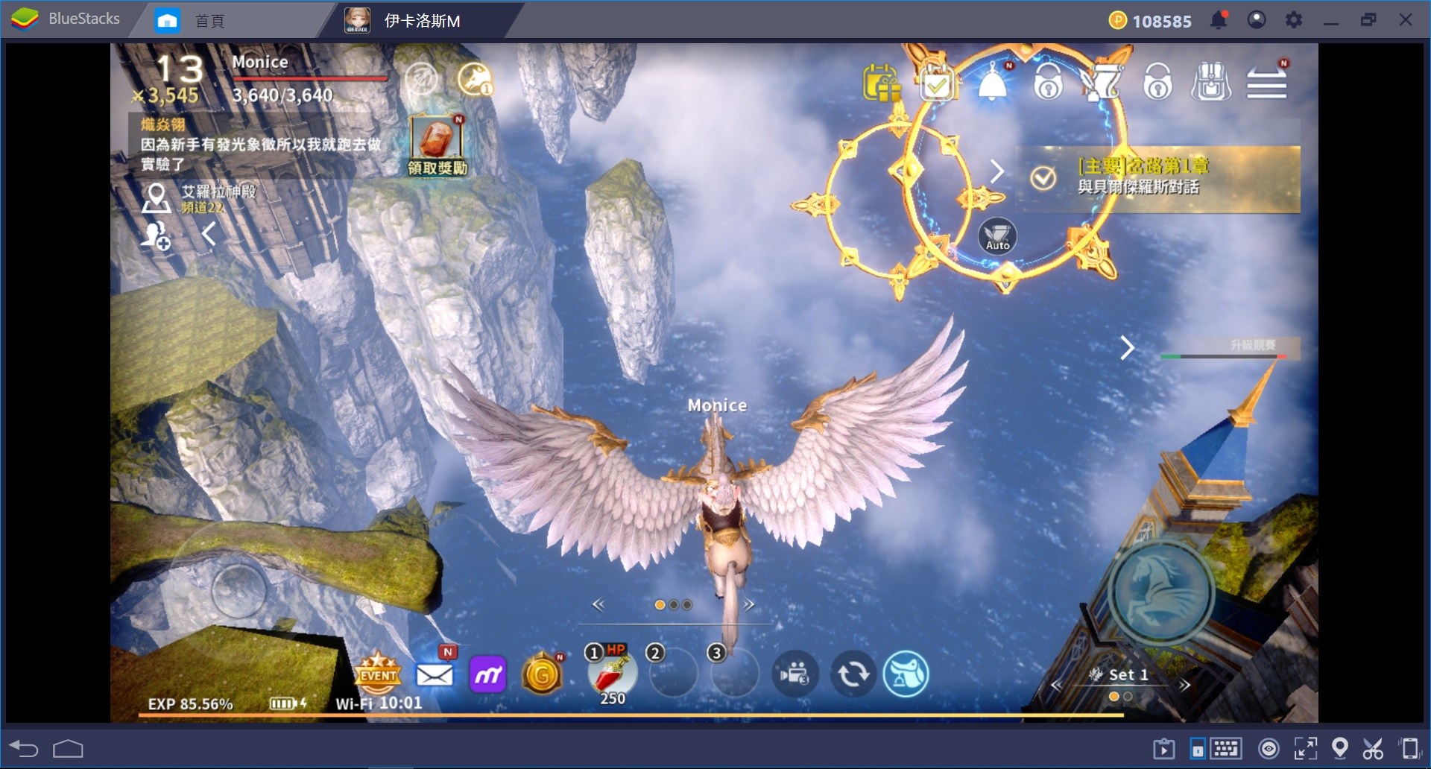The image size is (1431, 769).
Task: Switch to next skill set arrow
Action: coord(1185,684)
